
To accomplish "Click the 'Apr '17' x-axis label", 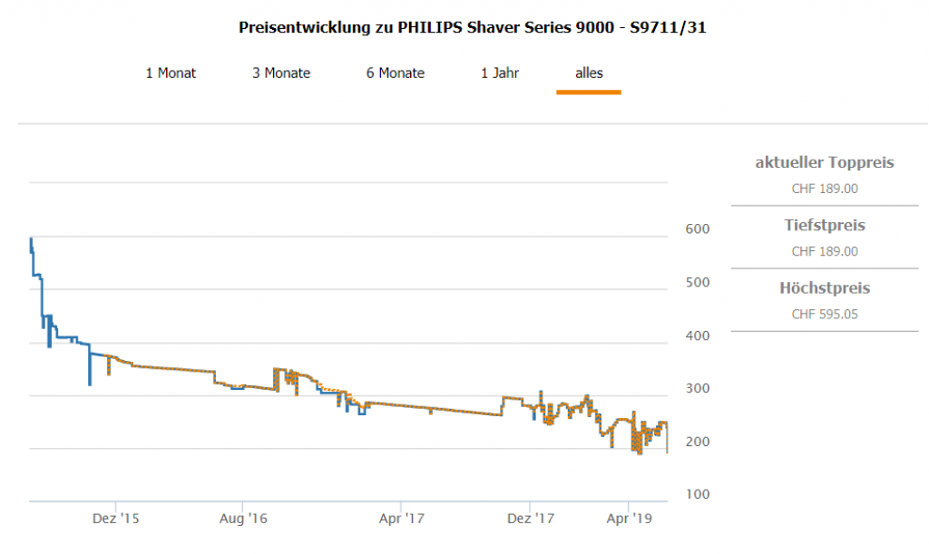I will [x=403, y=520].
